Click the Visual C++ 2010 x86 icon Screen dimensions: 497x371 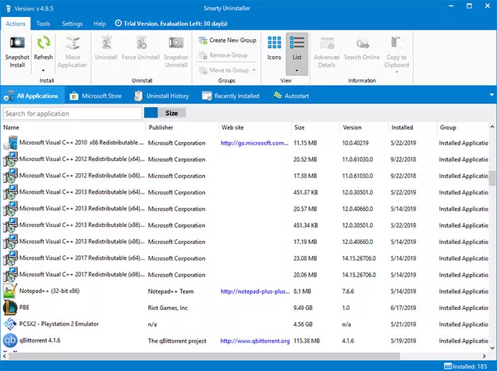point(10,143)
